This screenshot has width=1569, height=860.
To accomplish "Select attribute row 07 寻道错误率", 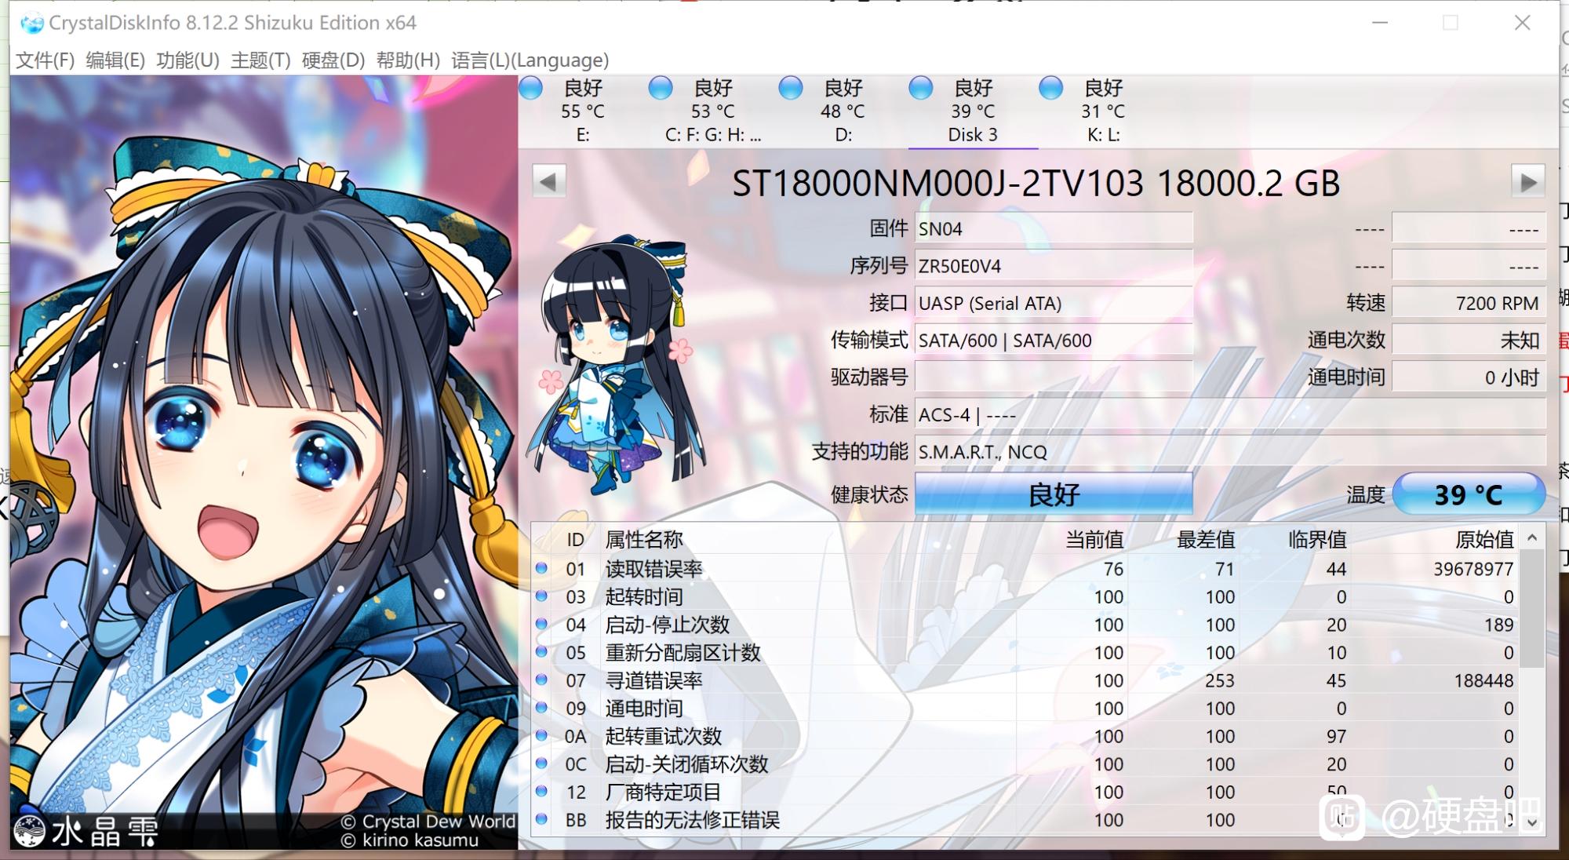I will (1025, 680).
